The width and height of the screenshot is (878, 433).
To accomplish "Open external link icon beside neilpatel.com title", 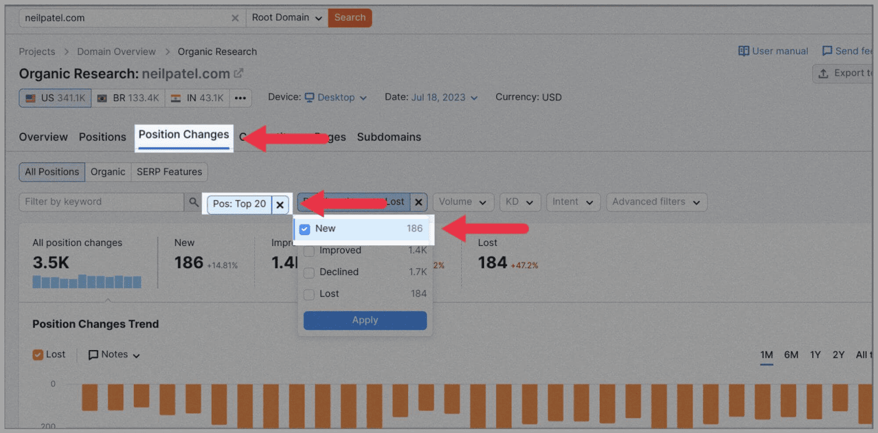I will point(239,73).
